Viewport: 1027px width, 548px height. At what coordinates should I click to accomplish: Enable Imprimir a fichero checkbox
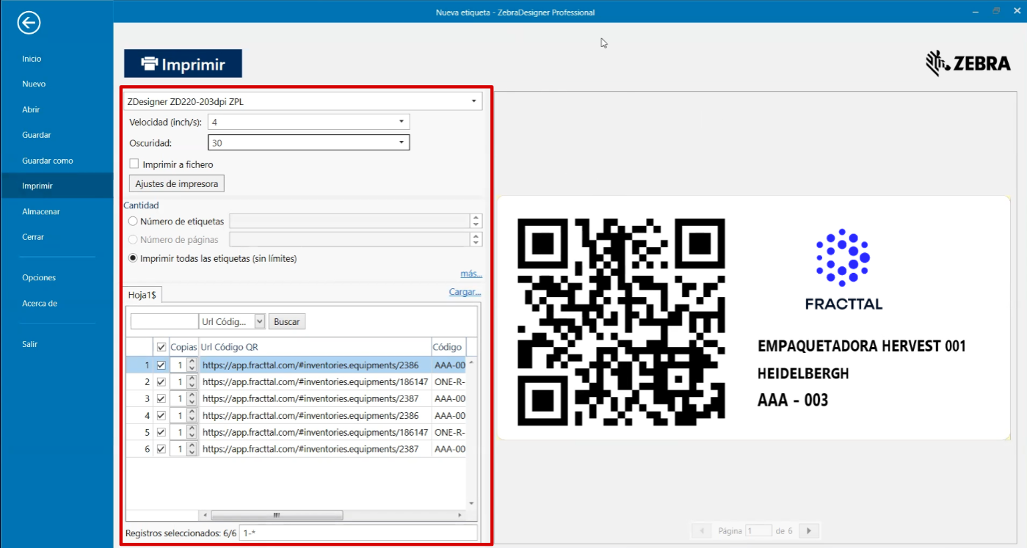tap(134, 164)
